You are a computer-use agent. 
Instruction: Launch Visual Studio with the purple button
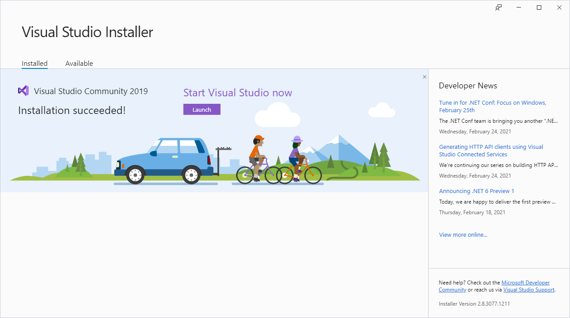click(202, 110)
